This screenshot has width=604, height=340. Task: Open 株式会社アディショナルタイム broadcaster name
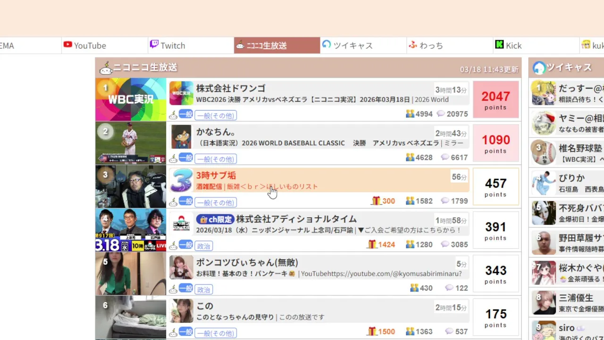click(x=296, y=219)
